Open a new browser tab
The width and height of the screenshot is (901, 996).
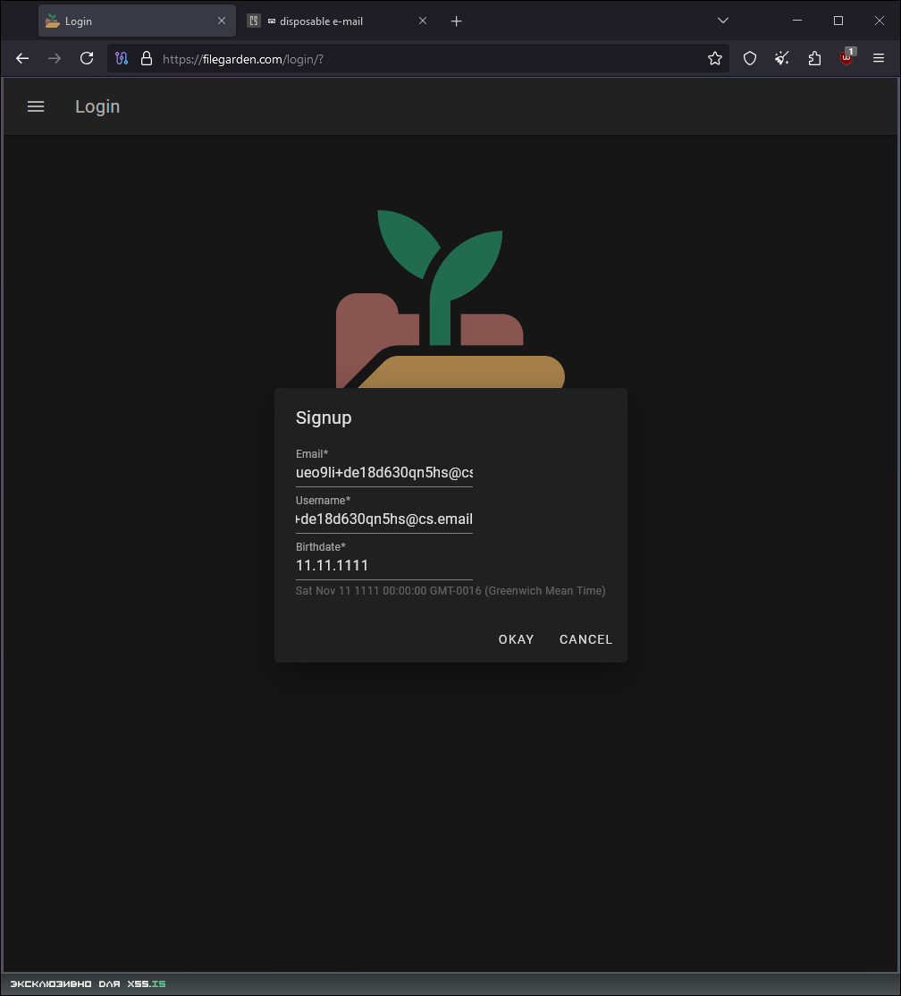point(456,21)
